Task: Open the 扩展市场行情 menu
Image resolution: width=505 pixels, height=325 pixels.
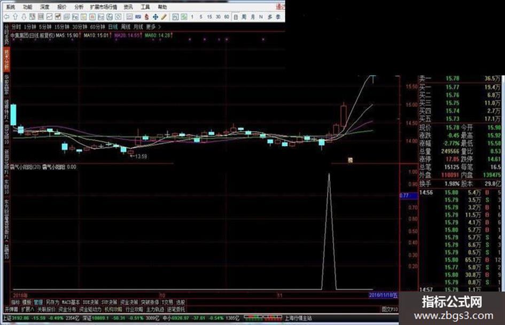Action: (x=103, y=7)
